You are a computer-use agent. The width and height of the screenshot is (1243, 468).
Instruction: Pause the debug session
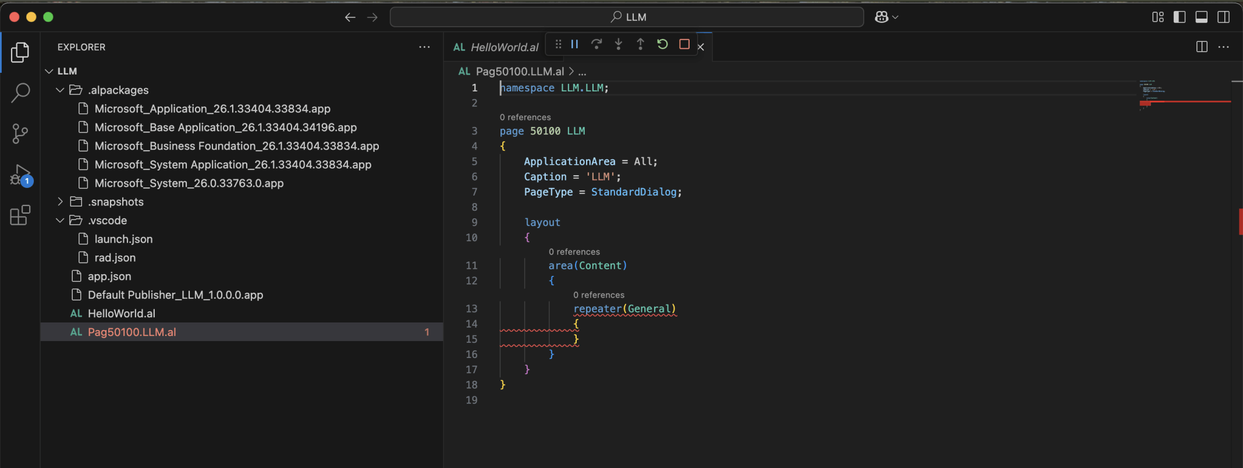(574, 44)
